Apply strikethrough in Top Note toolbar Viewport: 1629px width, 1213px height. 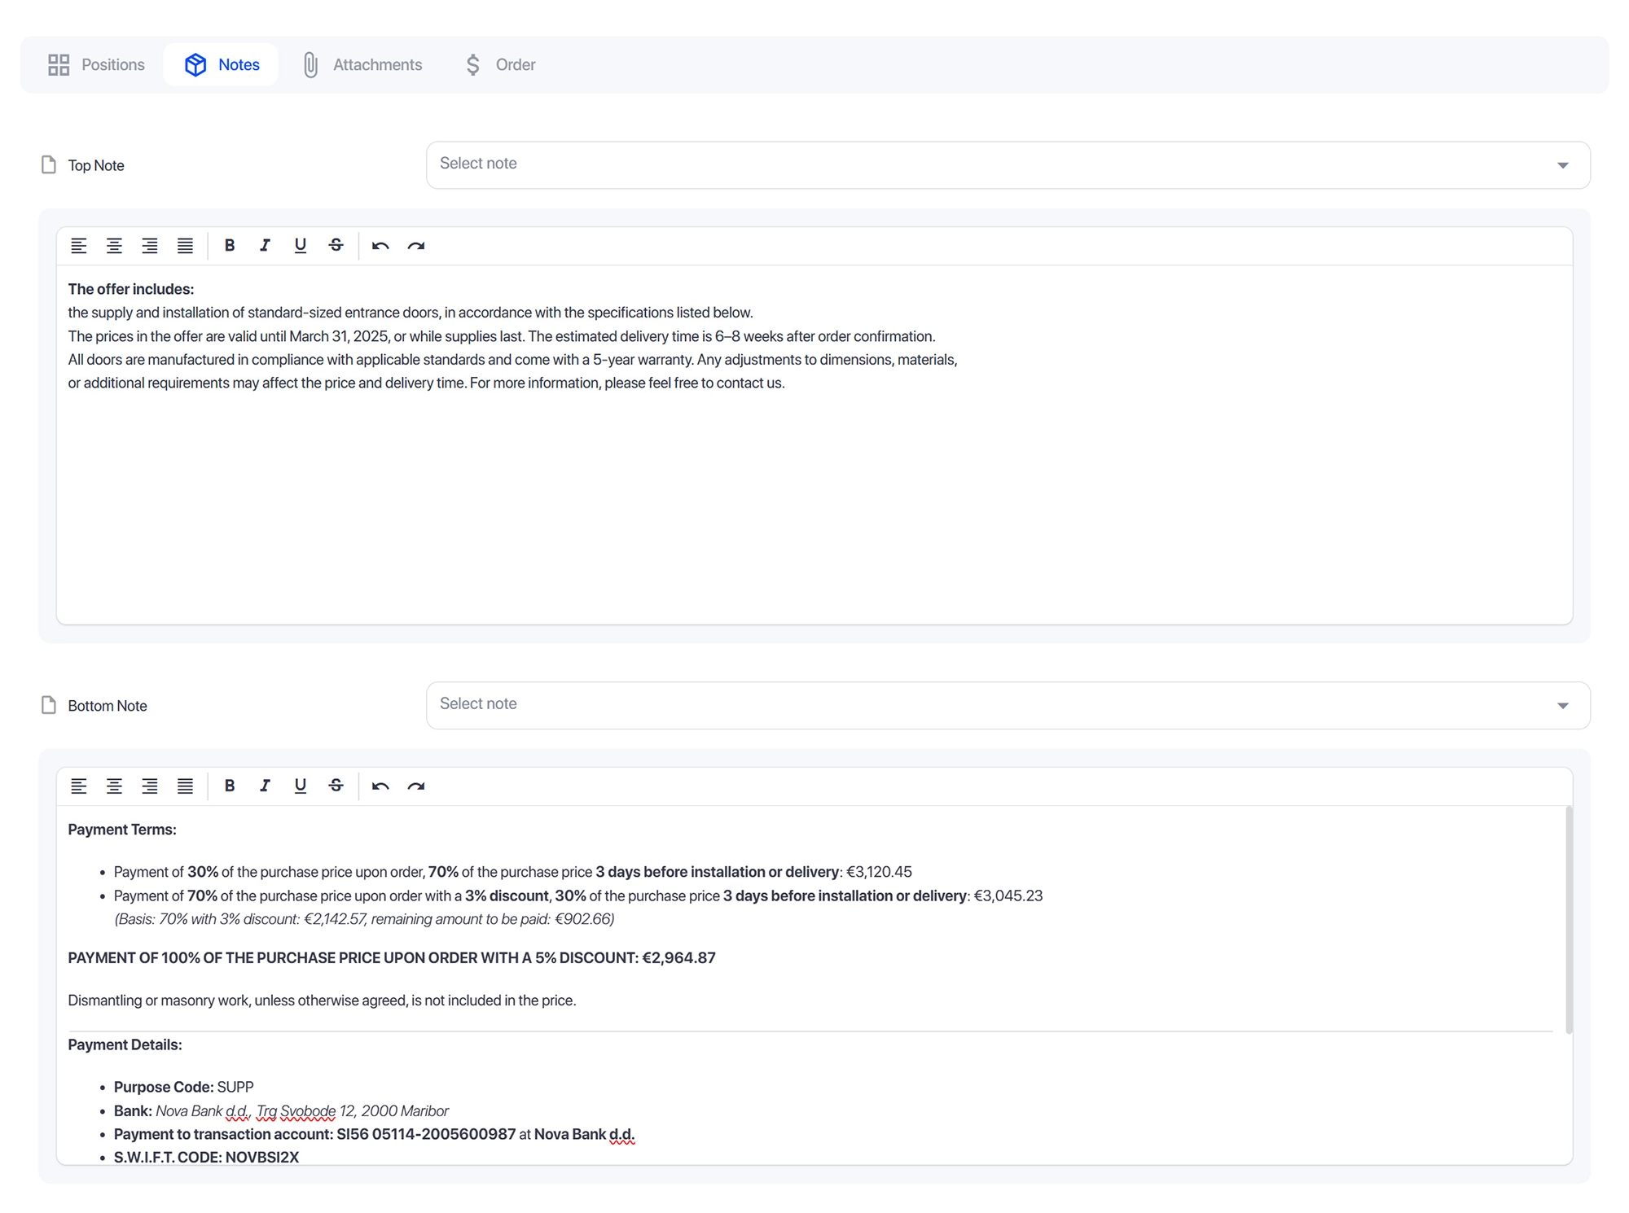(336, 245)
